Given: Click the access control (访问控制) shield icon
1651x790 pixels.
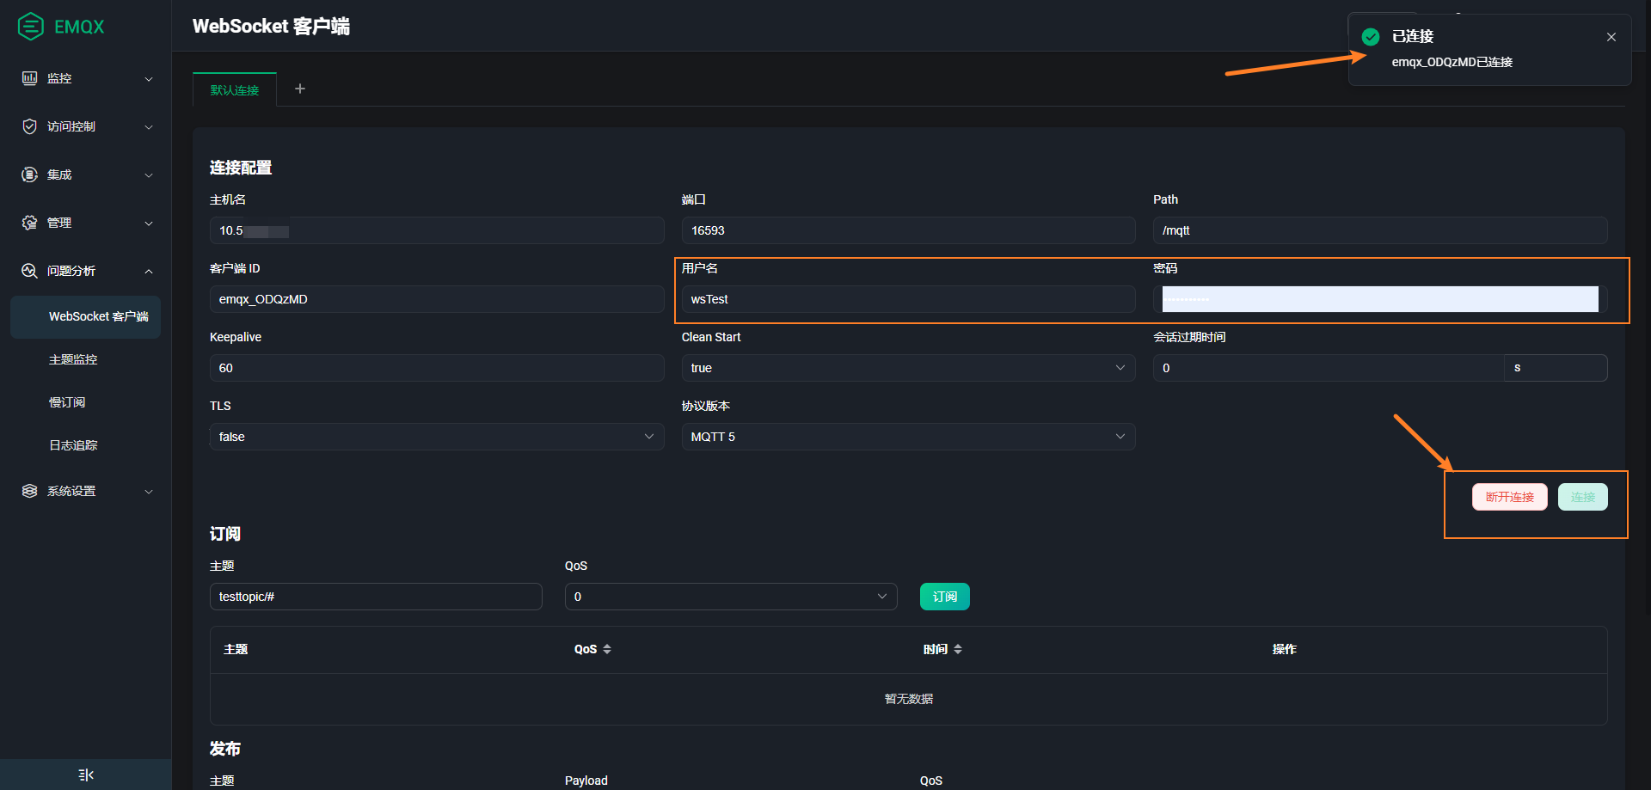Looking at the screenshot, I should 29,126.
